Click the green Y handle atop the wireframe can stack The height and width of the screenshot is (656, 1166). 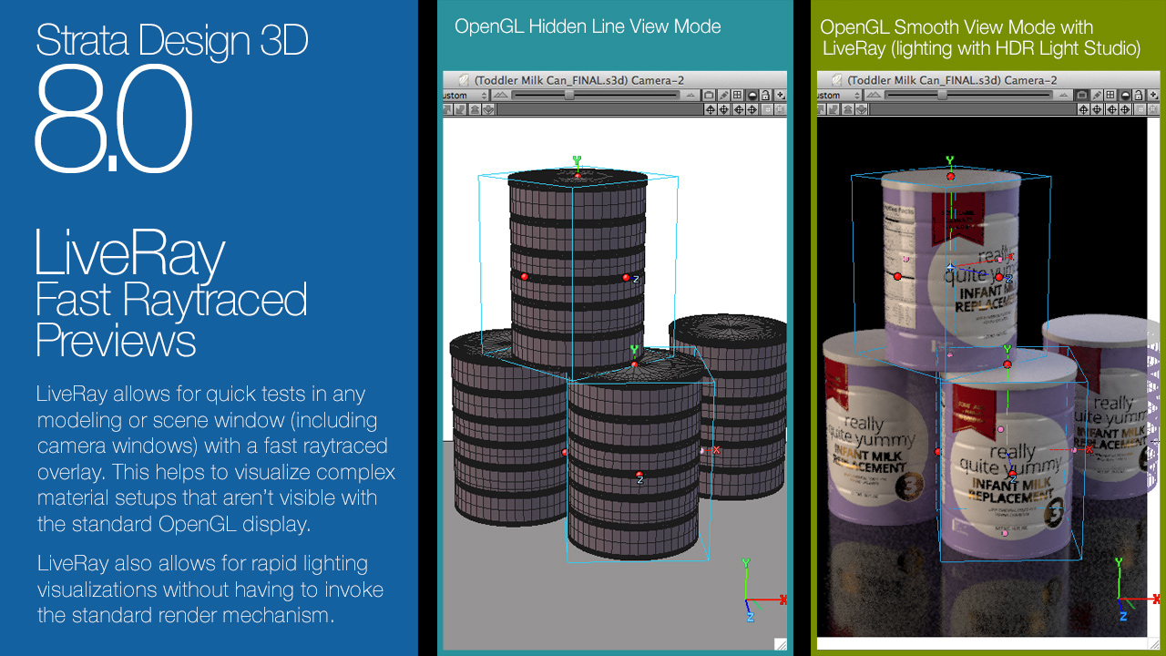coord(577,160)
